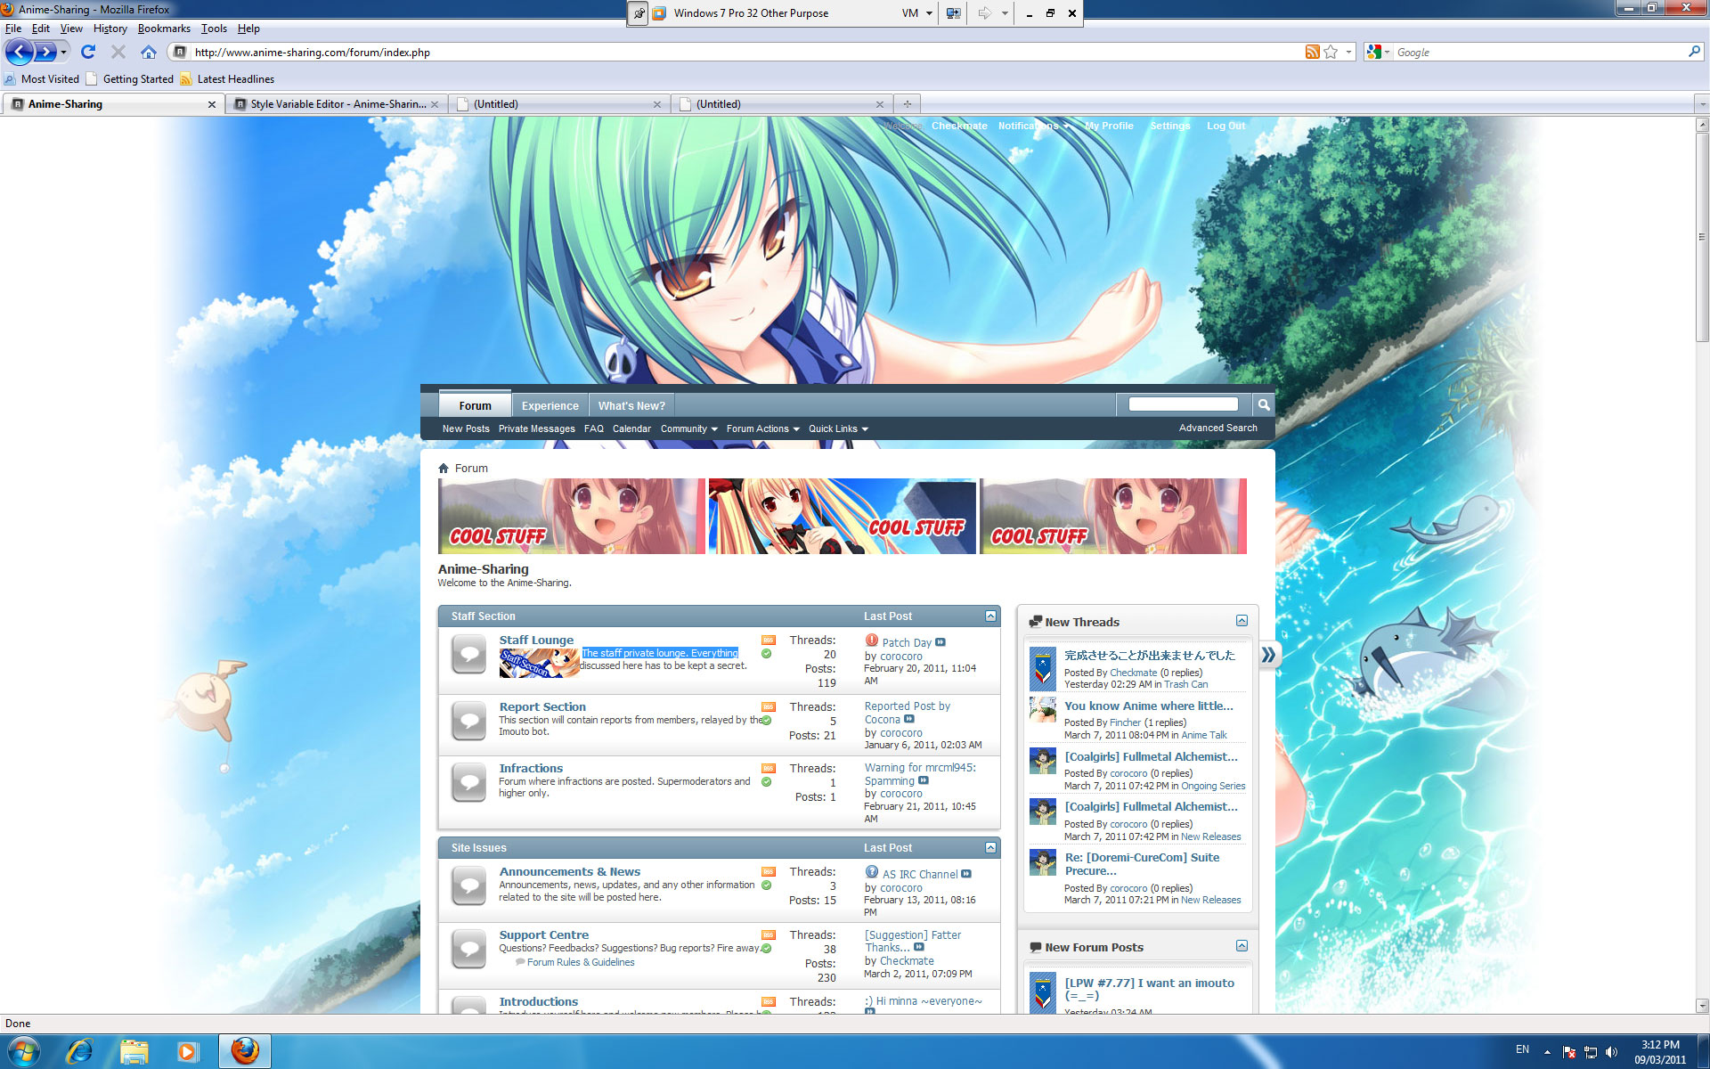Image resolution: width=1710 pixels, height=1069 pixels.
Task: Bookmark this page with the star icon
Action: (1331, 53)
